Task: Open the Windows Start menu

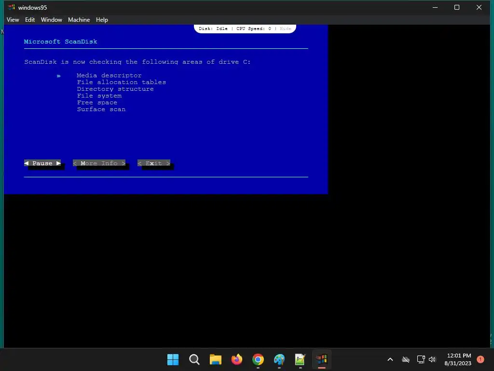Action: coord(173,359)
